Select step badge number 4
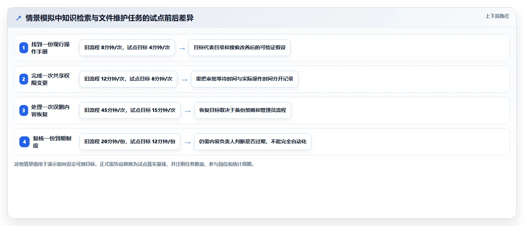 [24, 142]
